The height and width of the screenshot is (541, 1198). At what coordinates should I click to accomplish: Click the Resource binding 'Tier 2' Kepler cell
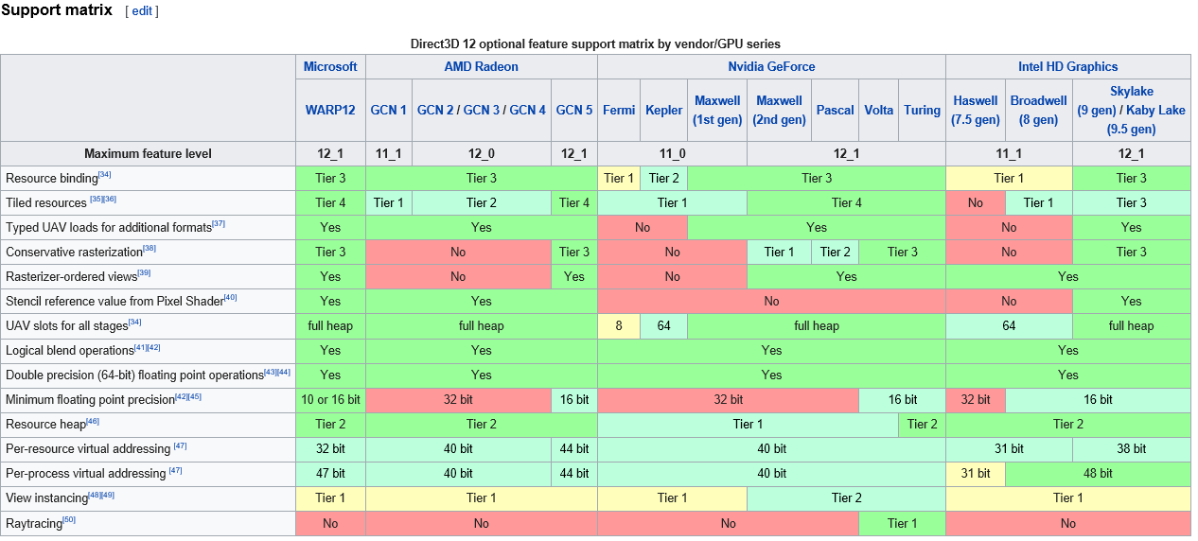pos(664,178)
